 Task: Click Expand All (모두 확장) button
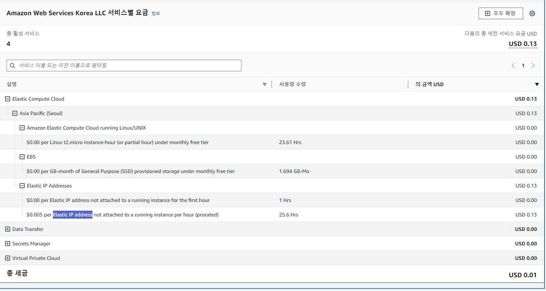pyautogui.click(x=501, y=13)
